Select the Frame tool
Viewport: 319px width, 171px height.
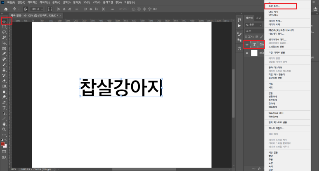(4, 48)
